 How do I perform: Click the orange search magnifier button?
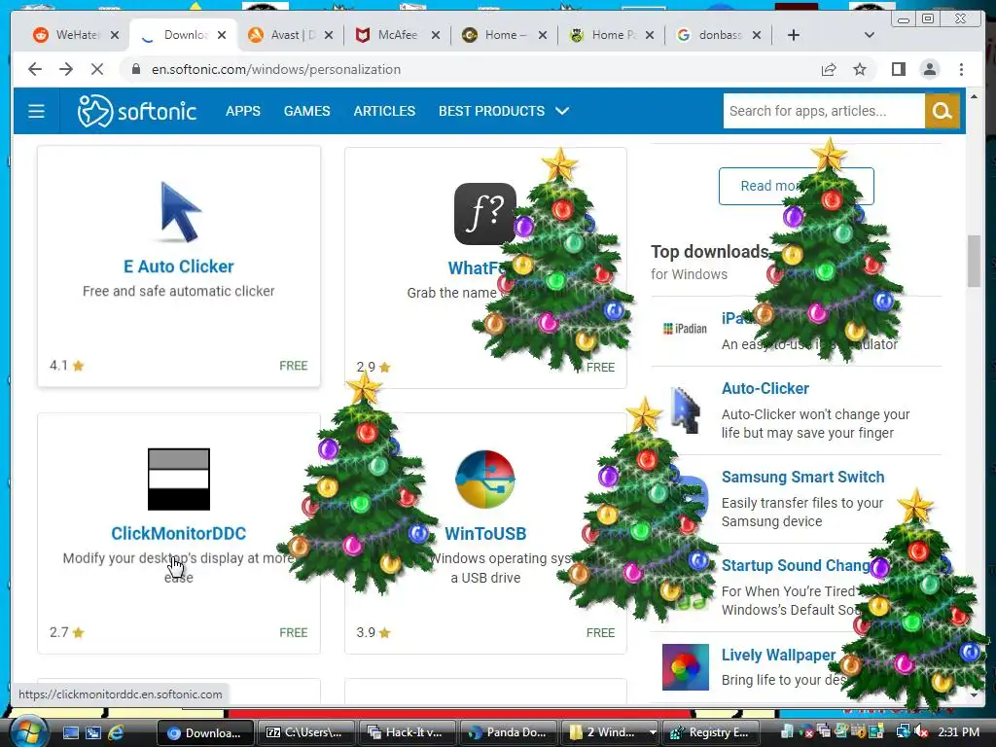pos(942,111)
